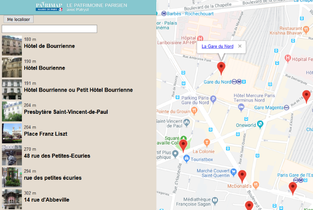
Task: Click the Marché Couvert Saint-Quentin shopping icon
Action: point(233,171)
